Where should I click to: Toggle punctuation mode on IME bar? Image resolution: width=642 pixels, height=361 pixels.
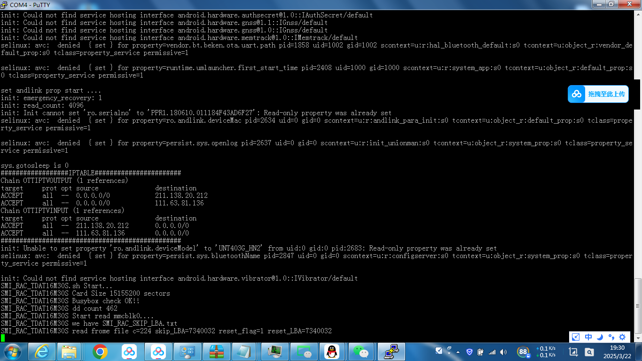point(611,337)
